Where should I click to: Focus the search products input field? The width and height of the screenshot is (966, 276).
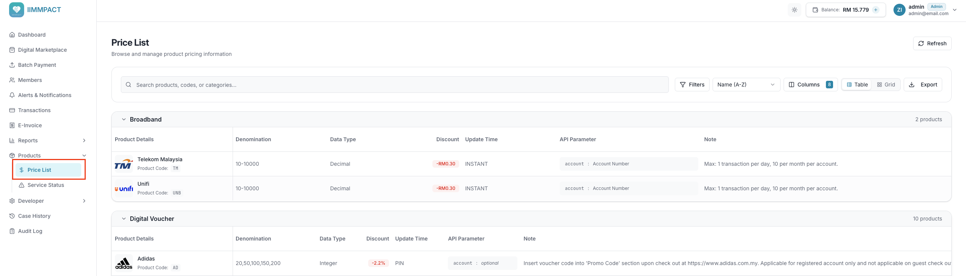point(395,85)
